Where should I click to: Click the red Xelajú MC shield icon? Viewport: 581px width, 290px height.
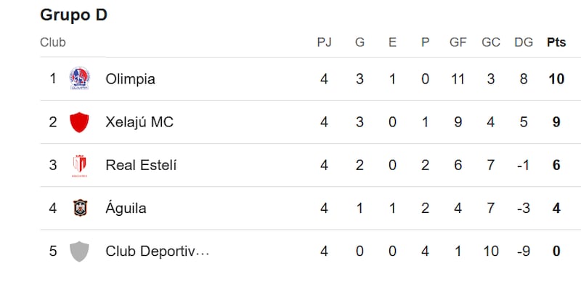click(79, 122)
